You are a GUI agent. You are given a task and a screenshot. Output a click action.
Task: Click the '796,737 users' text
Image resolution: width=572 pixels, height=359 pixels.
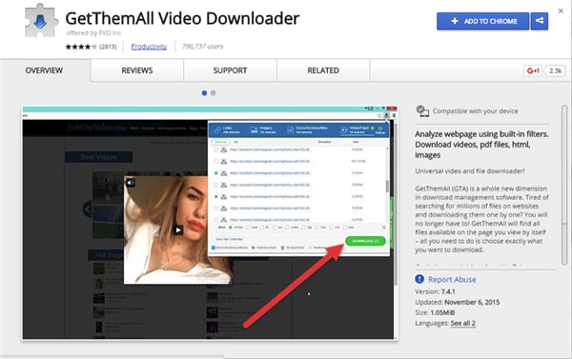coord(202,47)
